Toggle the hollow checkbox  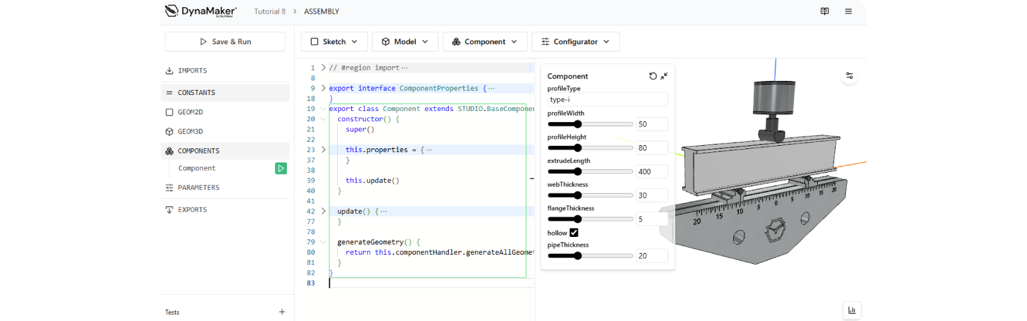574,232
